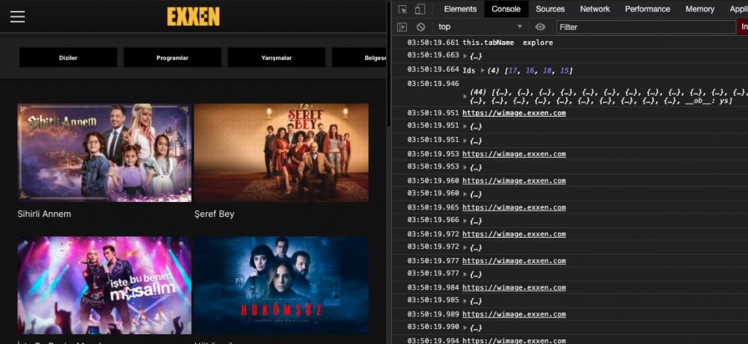Screen dimensions: 748x344
Task: Toggle the device toolbar icon in DevTools
Action: pos(420,9)
